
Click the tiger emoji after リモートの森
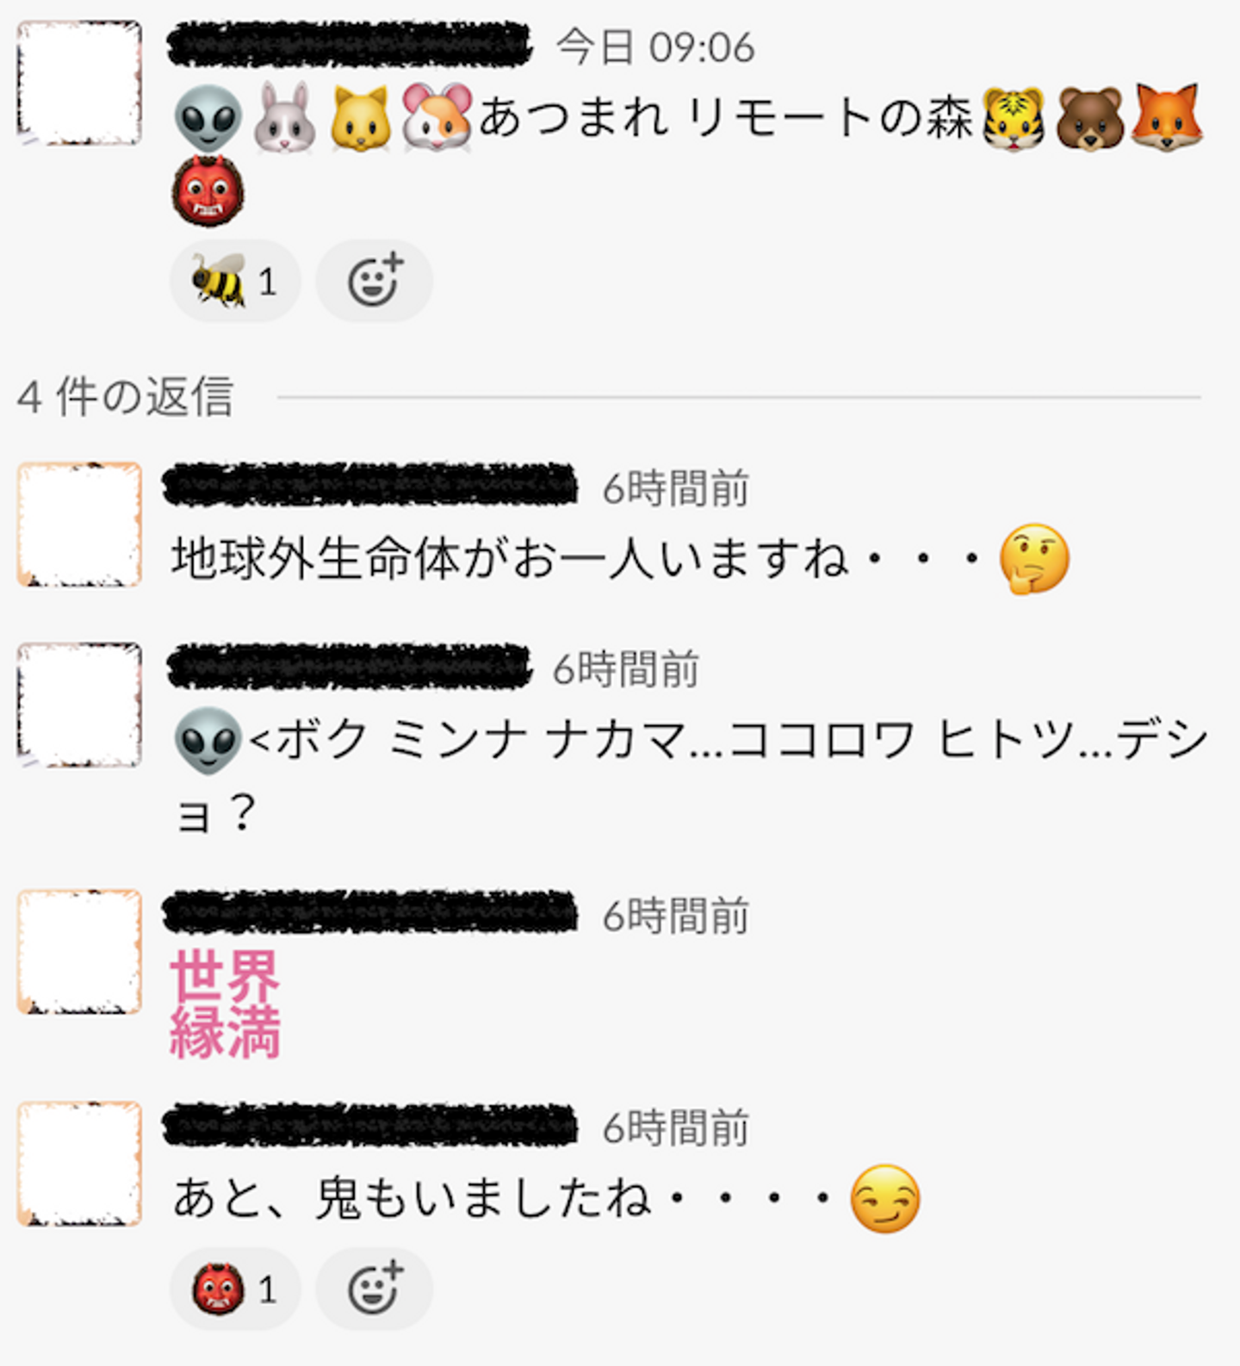point(1014,118)
